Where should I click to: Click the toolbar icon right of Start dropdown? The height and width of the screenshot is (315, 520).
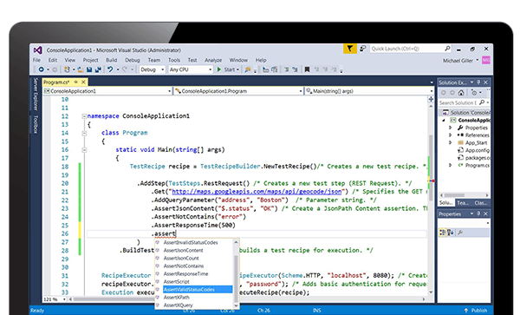click(247, 69)
